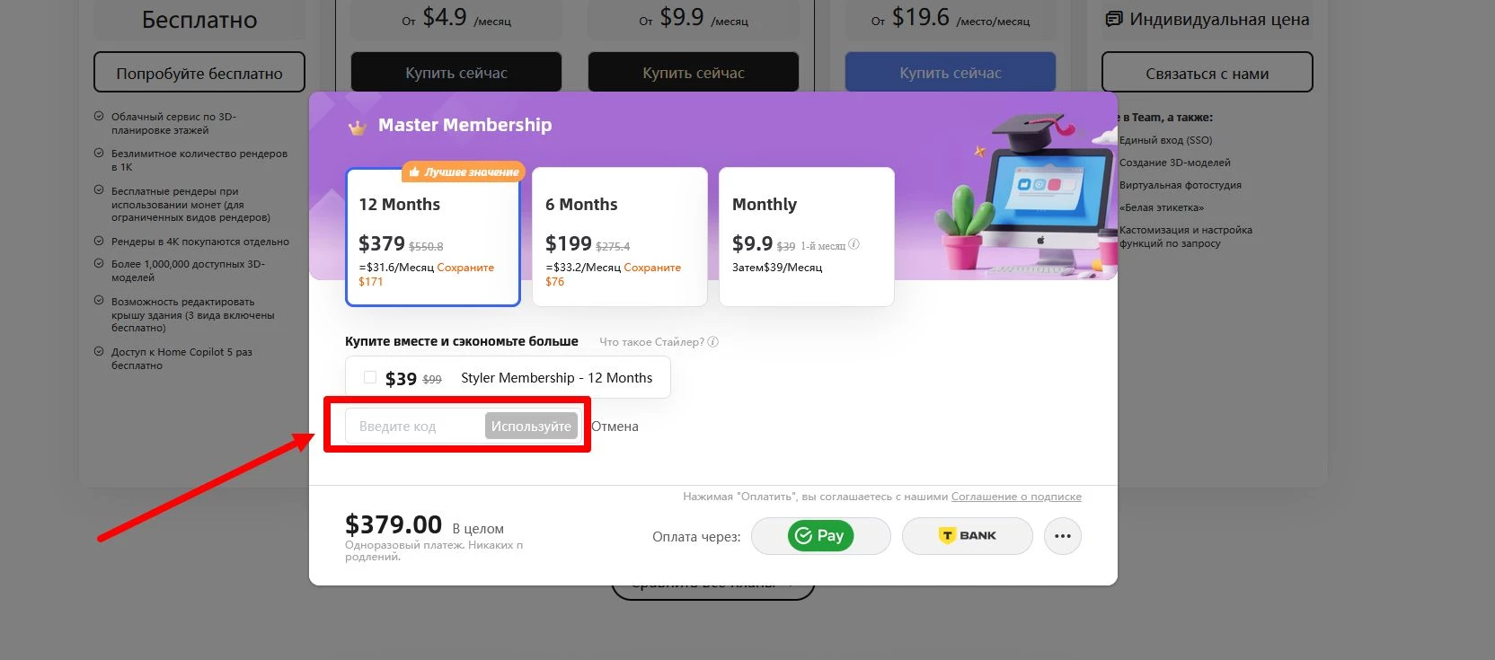Choose T-Bank as payment method
1495x660 pixels.
coord(968,536)
